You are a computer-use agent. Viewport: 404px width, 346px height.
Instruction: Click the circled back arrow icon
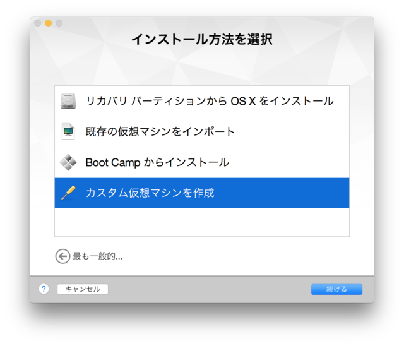point(62,256)
